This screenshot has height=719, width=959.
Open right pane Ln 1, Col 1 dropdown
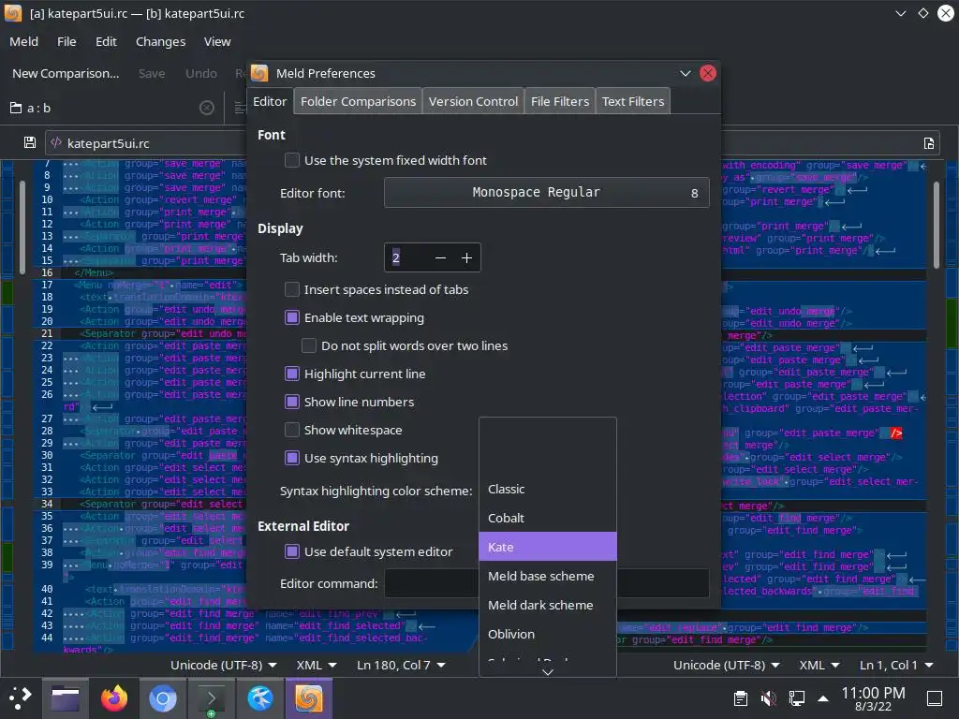click(896, 665)
